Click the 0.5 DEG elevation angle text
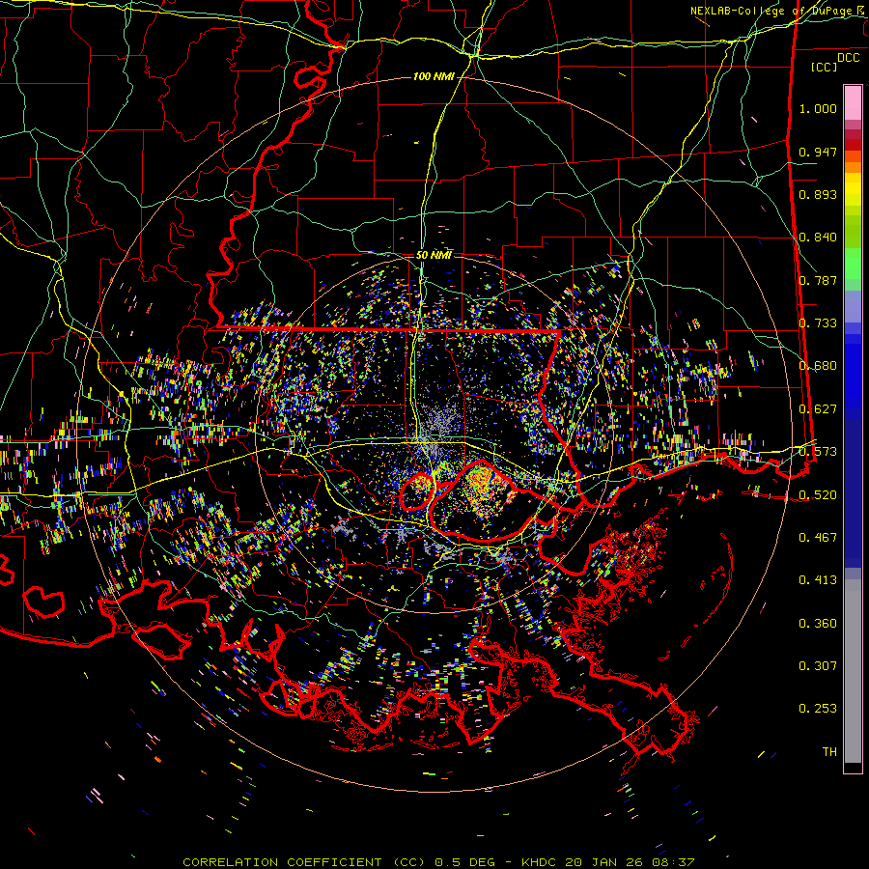This screenshot has width=869, height=869. (464, 862)
